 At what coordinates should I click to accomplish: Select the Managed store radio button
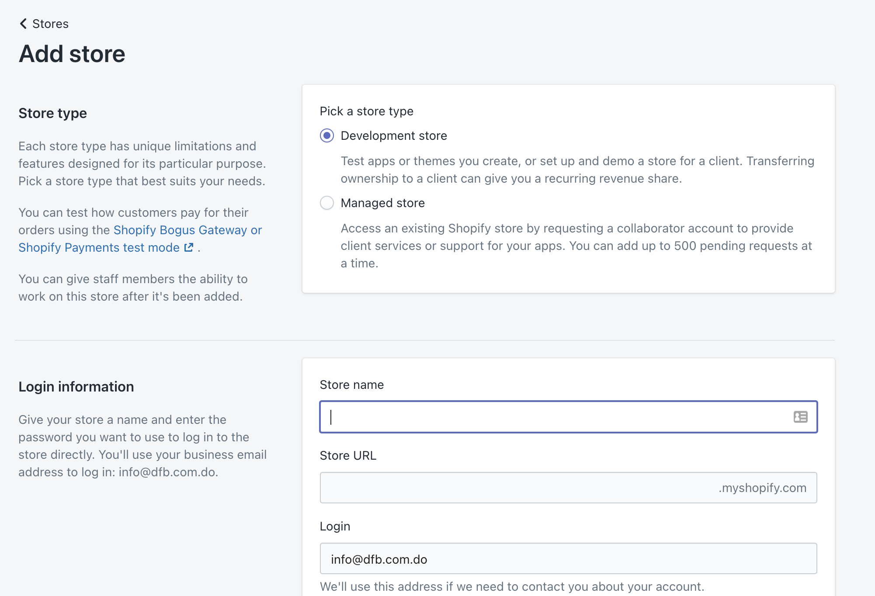click(327, 203)
